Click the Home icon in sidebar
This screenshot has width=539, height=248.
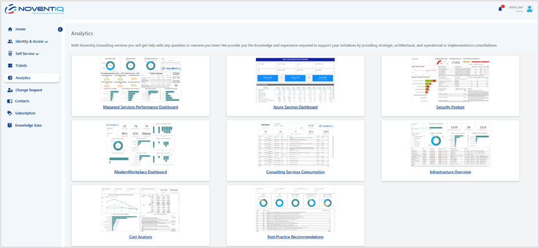tap(10, 29)
